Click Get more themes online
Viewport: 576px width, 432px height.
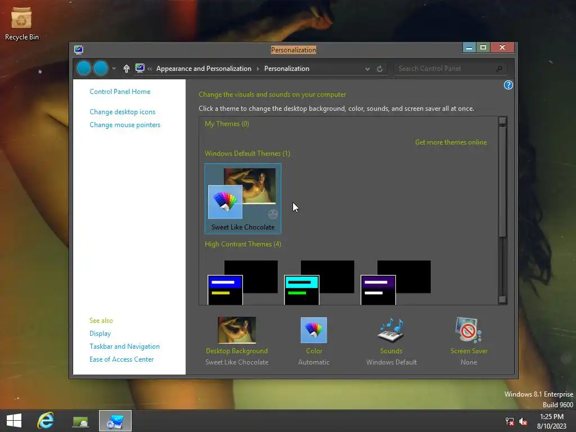451,142
